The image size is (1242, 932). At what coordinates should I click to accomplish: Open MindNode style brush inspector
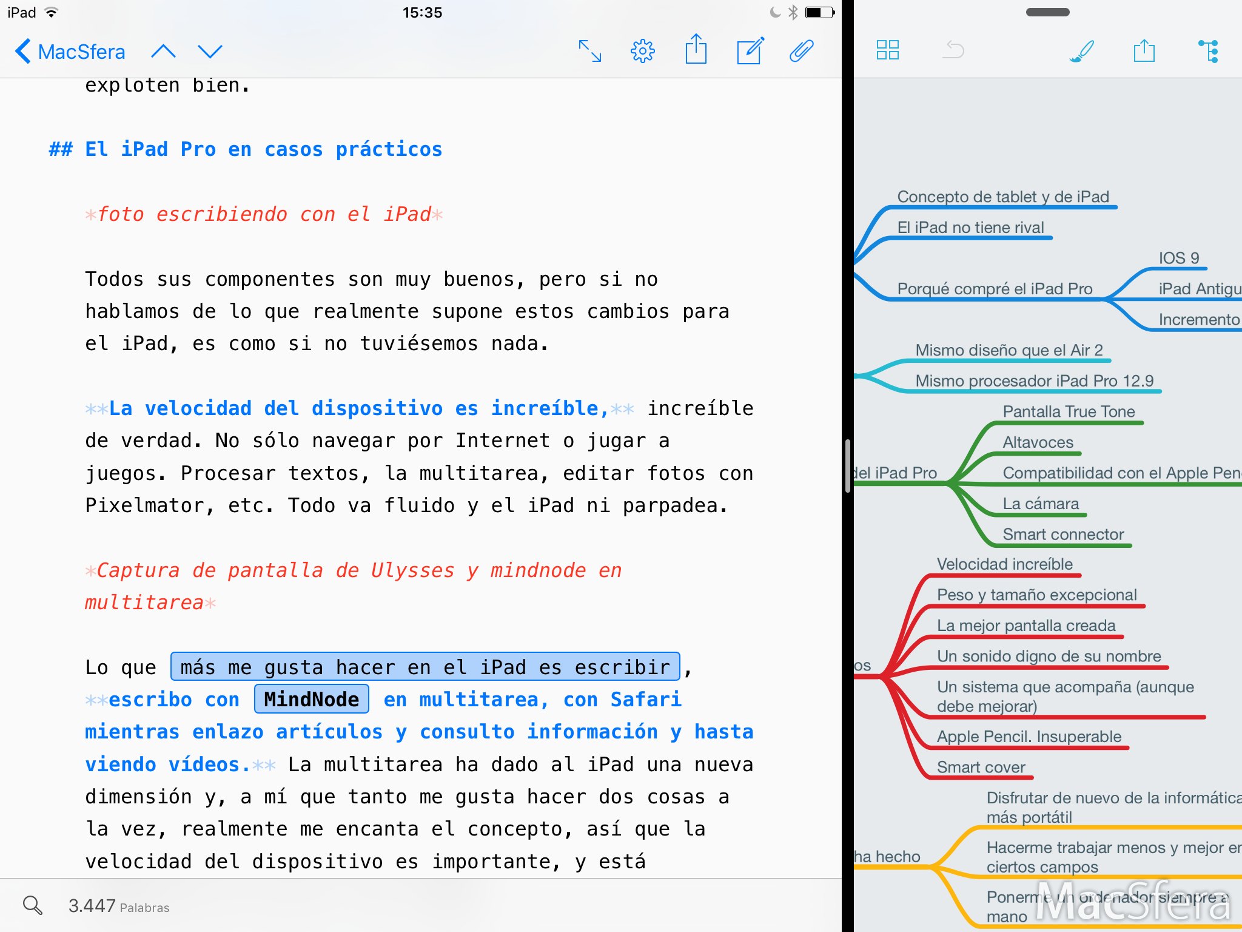coord(1082,51)
